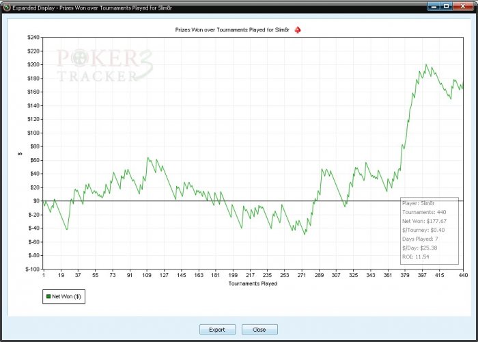The image size is (478, 342).
Task: Maximize the Expanded Display window
Action: 447,6
